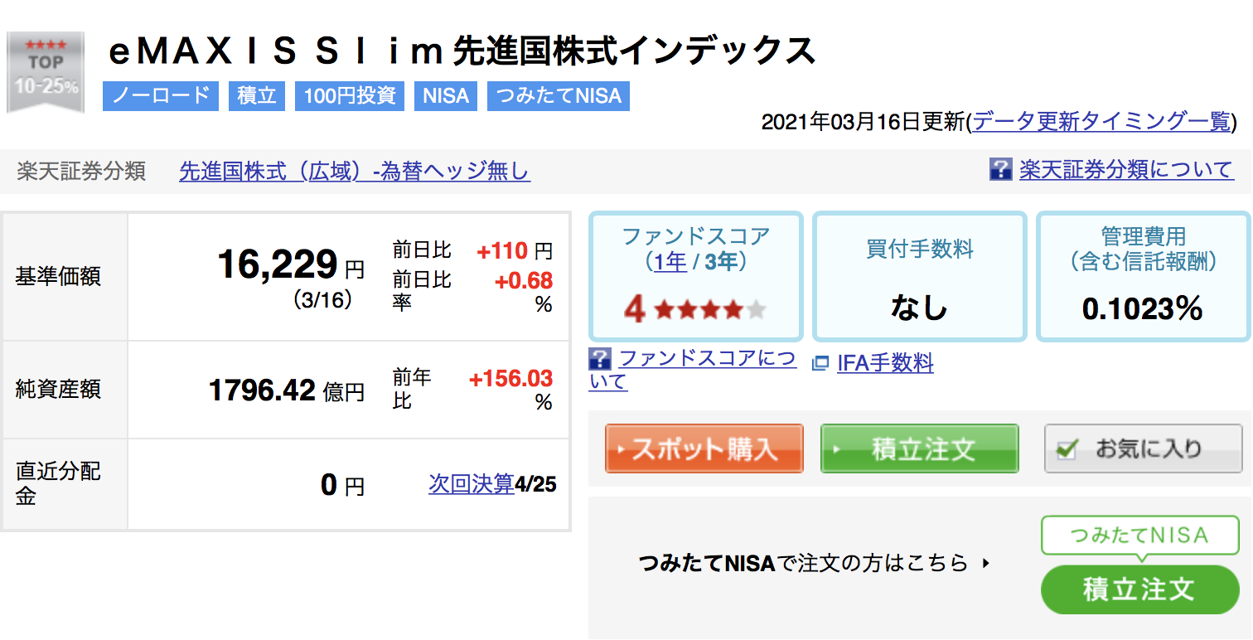Click the question mark icon beside ファンドスコアについて
Image resolution: width=1253 pixels, height=640 pixels.
point(599,359)
